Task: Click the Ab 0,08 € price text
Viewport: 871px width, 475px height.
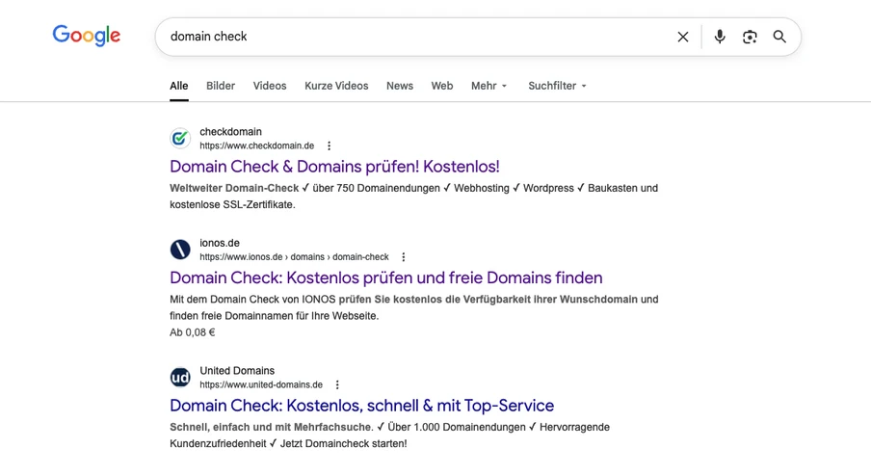Action: tap(192, 332)
